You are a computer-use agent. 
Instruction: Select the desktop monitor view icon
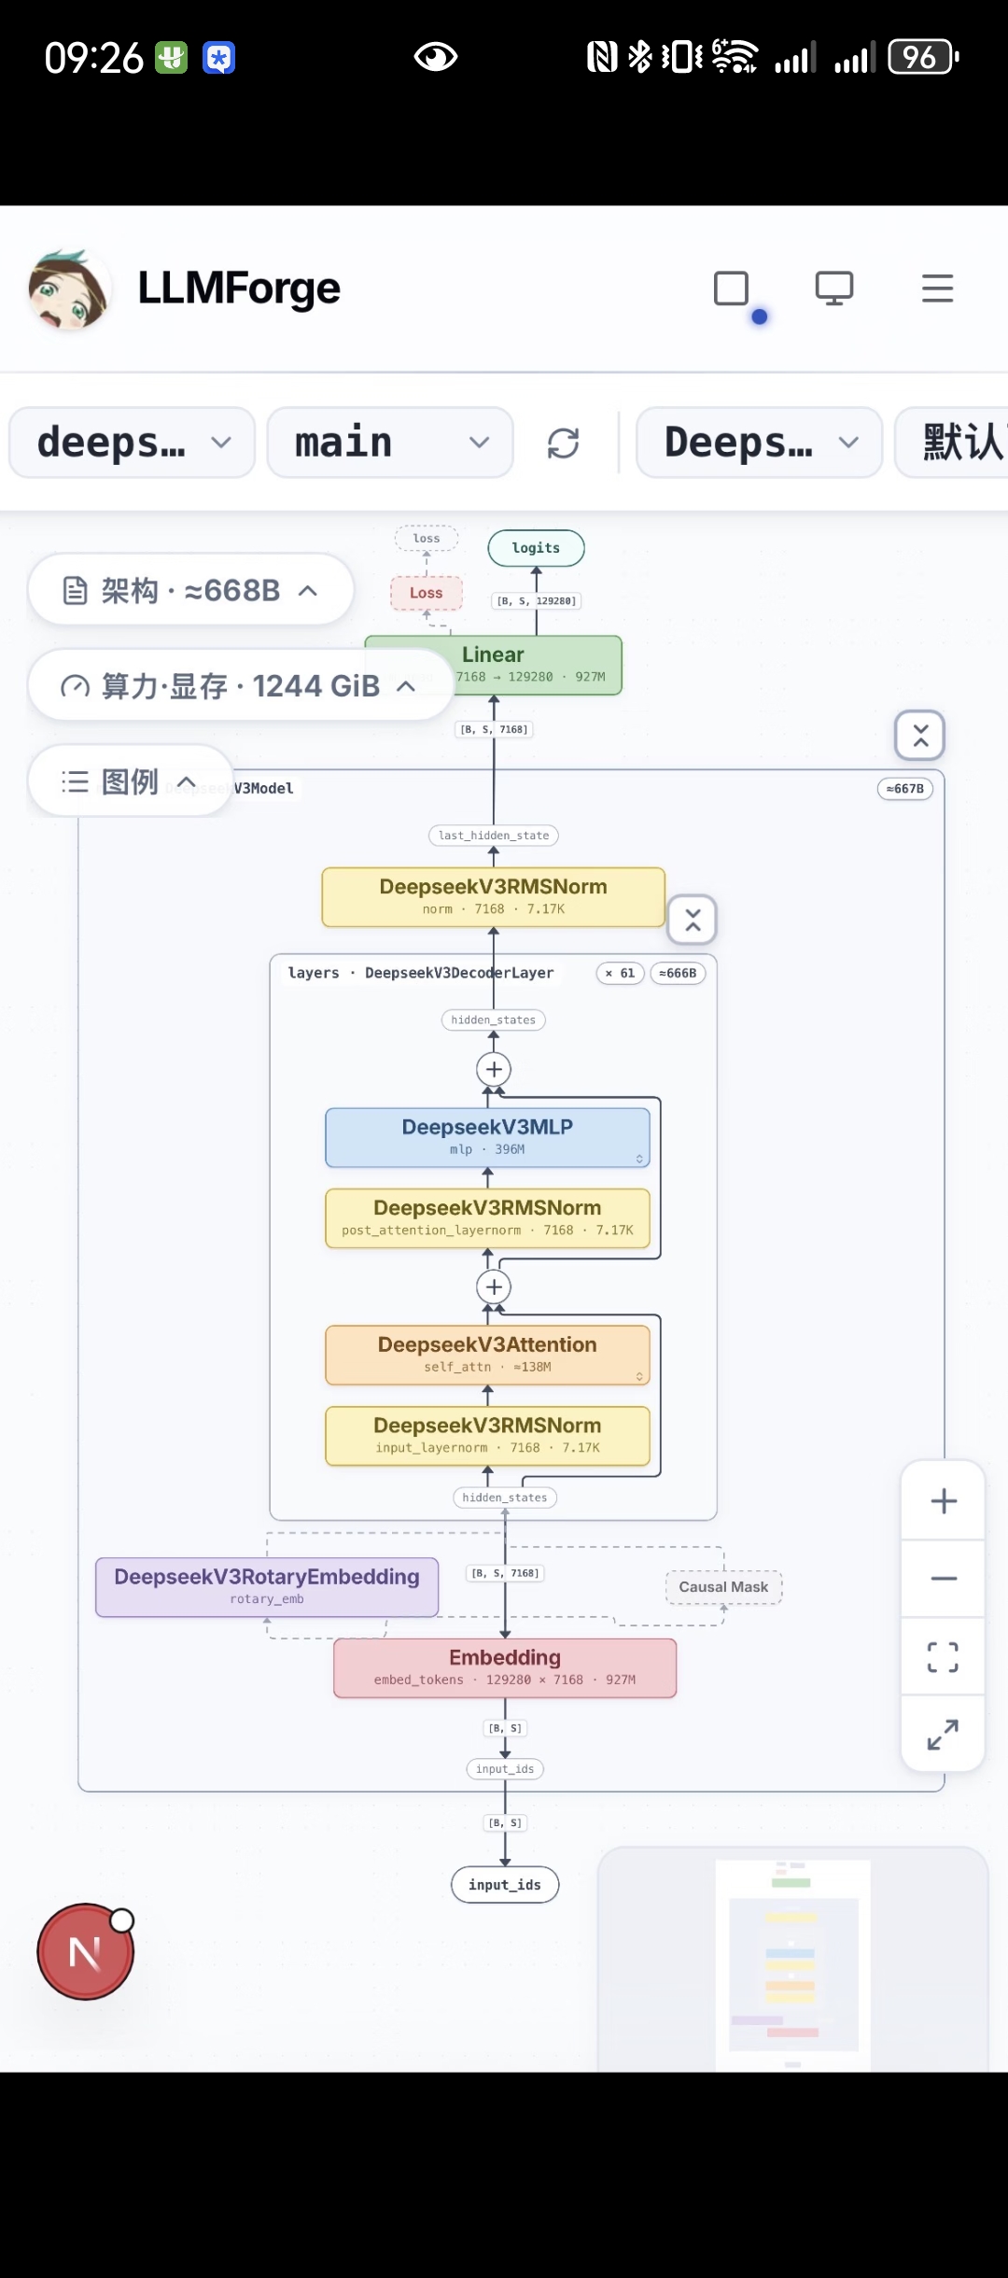click(x=834, y=288)
